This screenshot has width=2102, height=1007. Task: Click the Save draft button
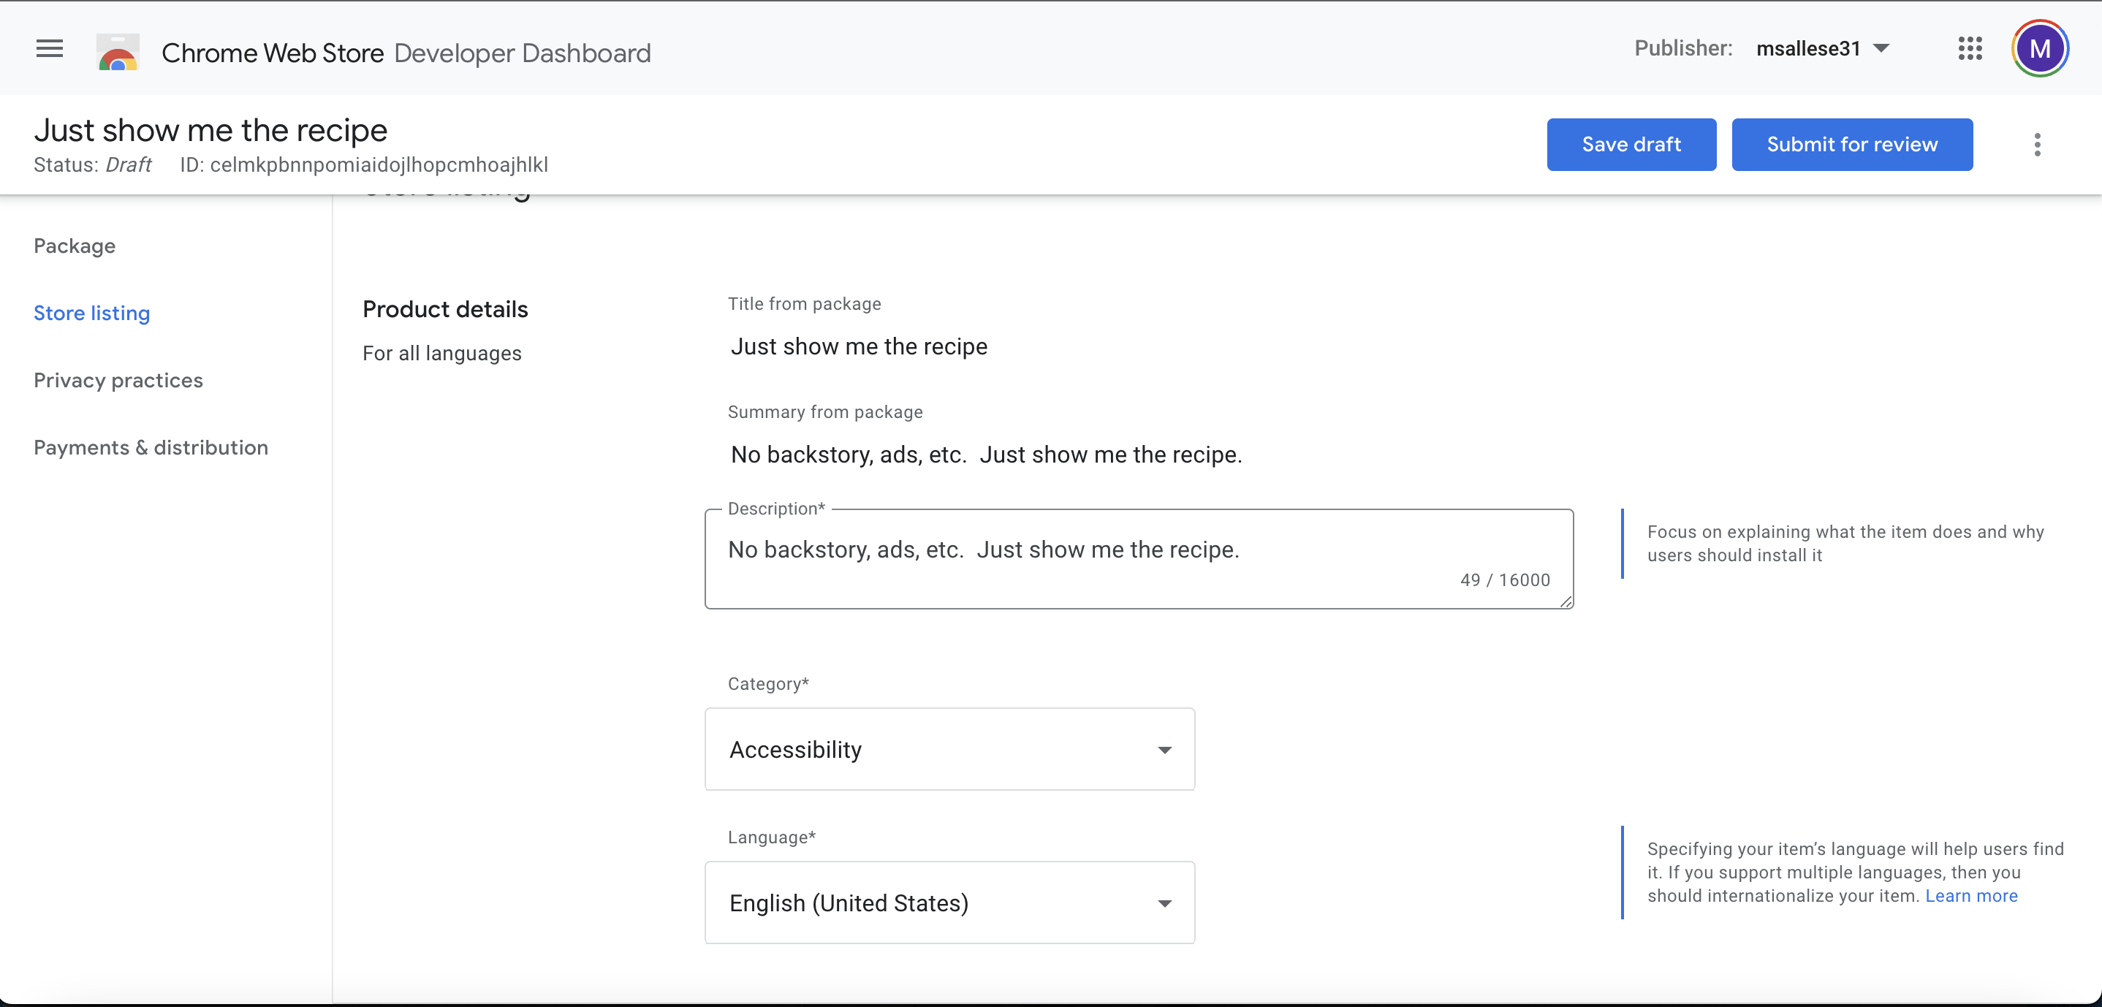point(1631,145)
